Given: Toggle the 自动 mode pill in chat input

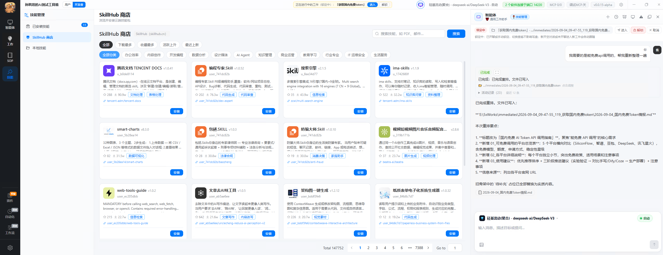Looking at the screenshot, I should point(645,218).
